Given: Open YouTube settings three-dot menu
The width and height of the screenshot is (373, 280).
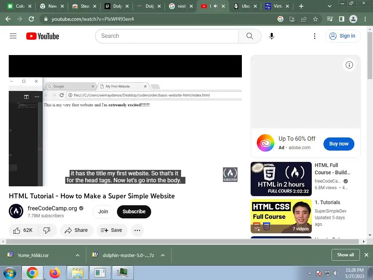Looking at the screenshot, I should (x=314, y=36).
